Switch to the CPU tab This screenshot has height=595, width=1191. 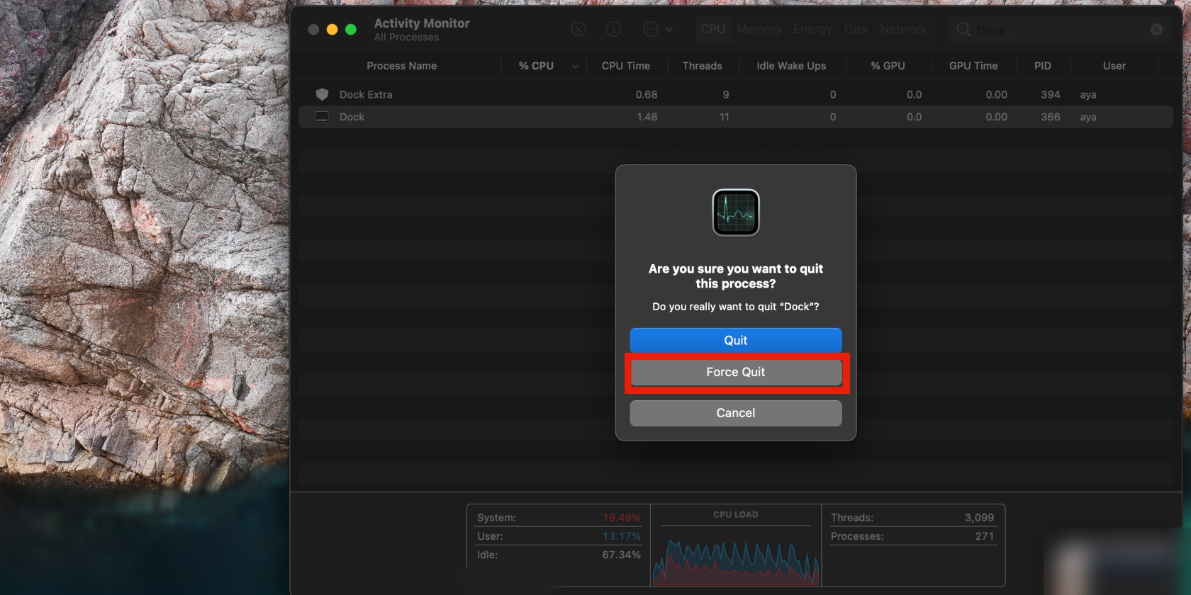pos(713,29)
